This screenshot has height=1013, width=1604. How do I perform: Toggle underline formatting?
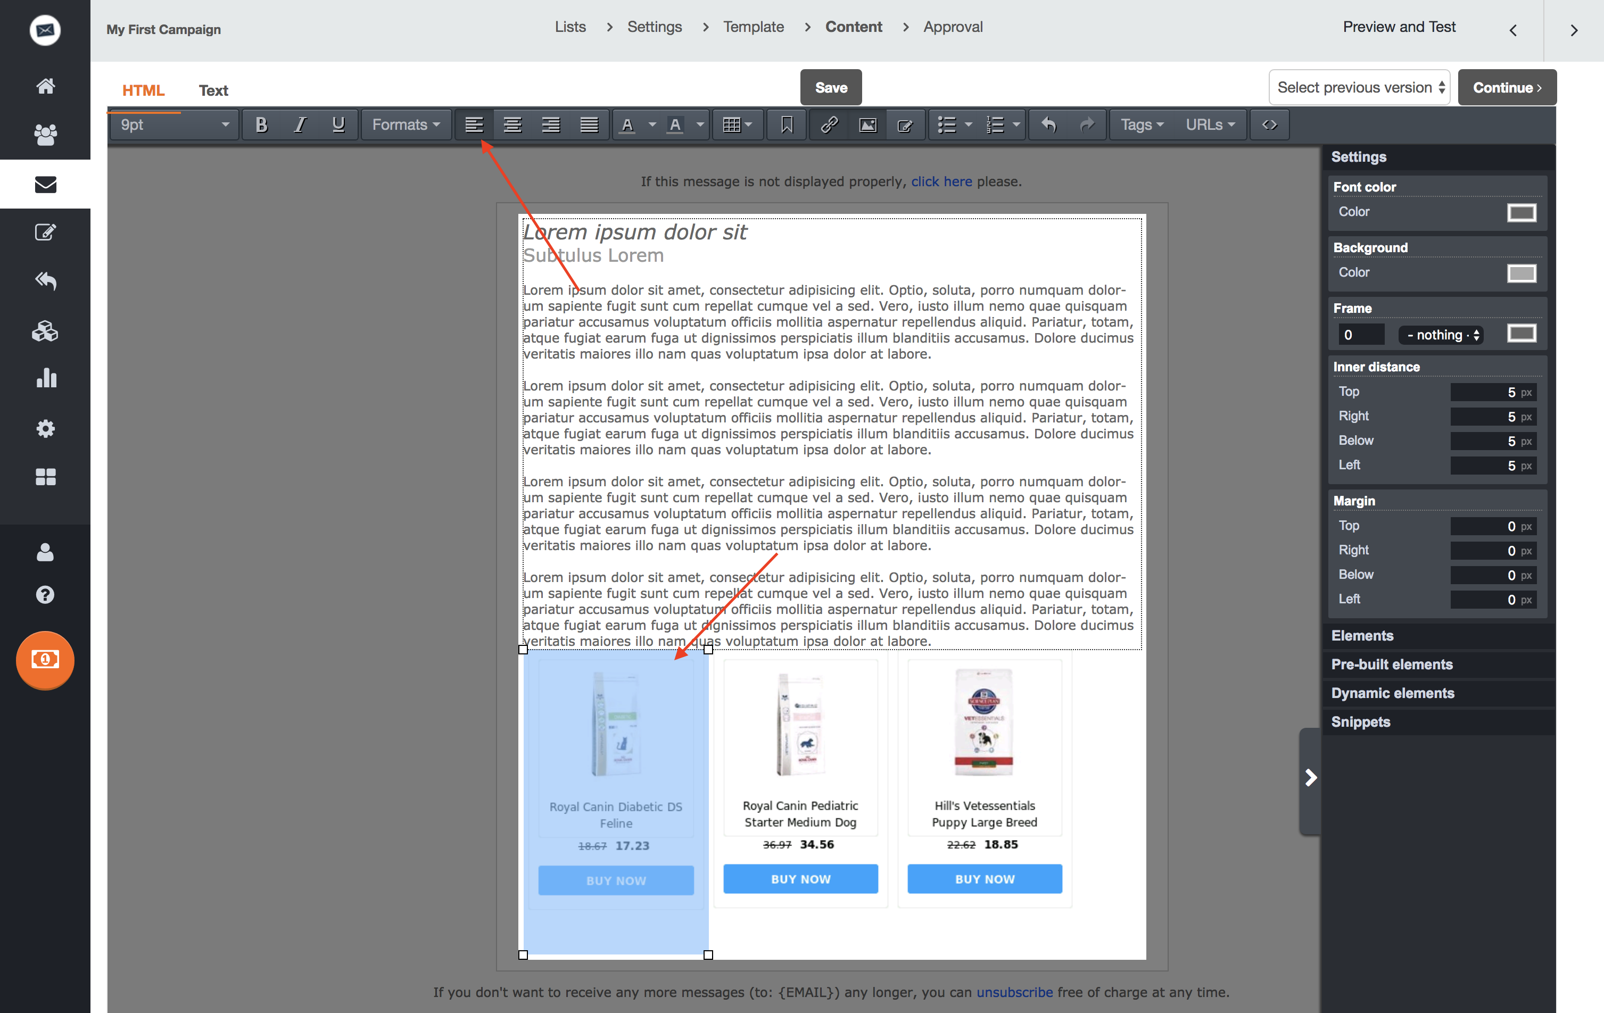pyautogui.click(x=338, y=124)
